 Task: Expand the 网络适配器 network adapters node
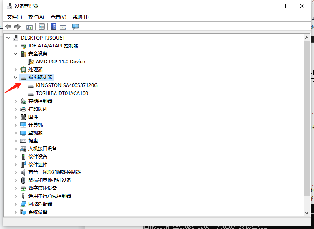click(x=16, y=204)
